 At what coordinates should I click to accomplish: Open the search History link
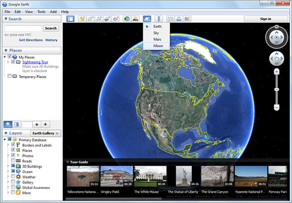52,40
